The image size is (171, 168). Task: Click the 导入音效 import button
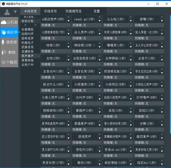click(x=30, y=17)
